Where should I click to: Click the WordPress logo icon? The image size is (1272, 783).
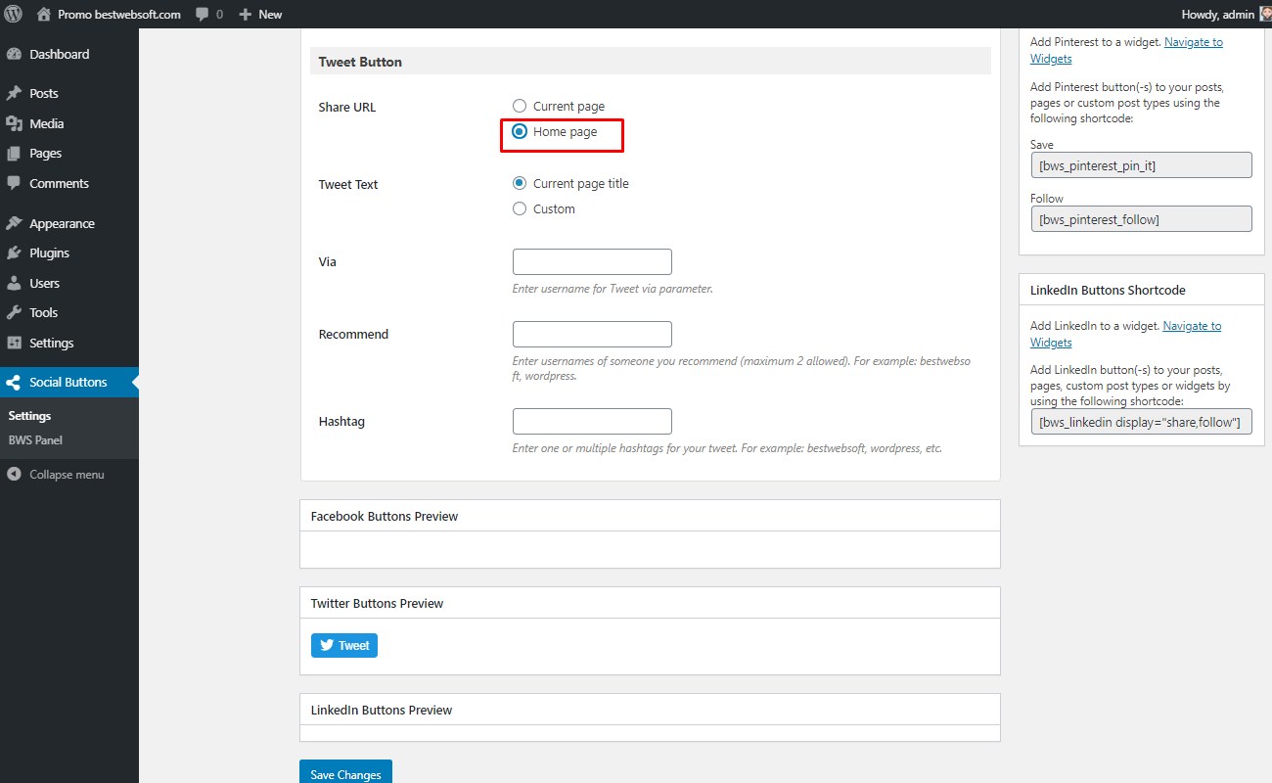click(x=14, y=14)
